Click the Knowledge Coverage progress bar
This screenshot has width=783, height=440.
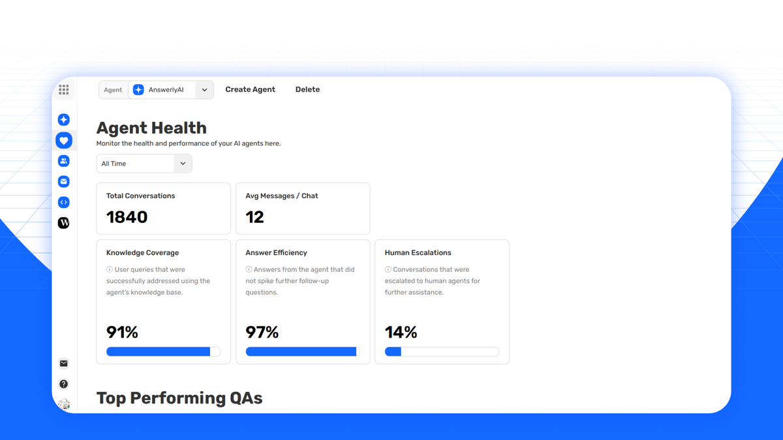(x=163, y=351)
